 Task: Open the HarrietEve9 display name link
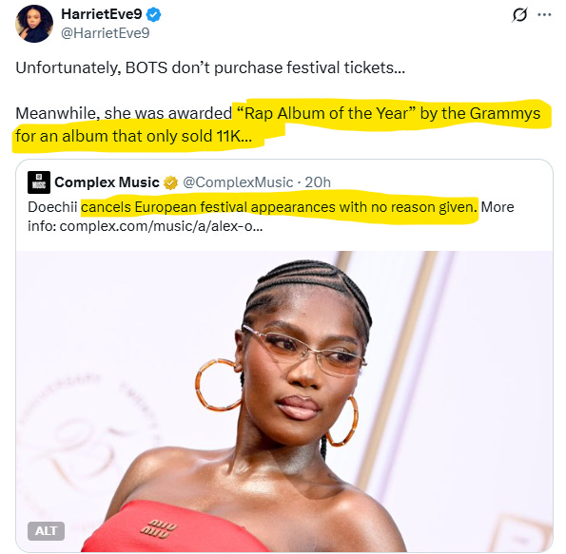tap(102, 14)
